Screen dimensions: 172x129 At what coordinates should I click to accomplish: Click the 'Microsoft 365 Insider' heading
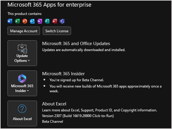(63, 74)
